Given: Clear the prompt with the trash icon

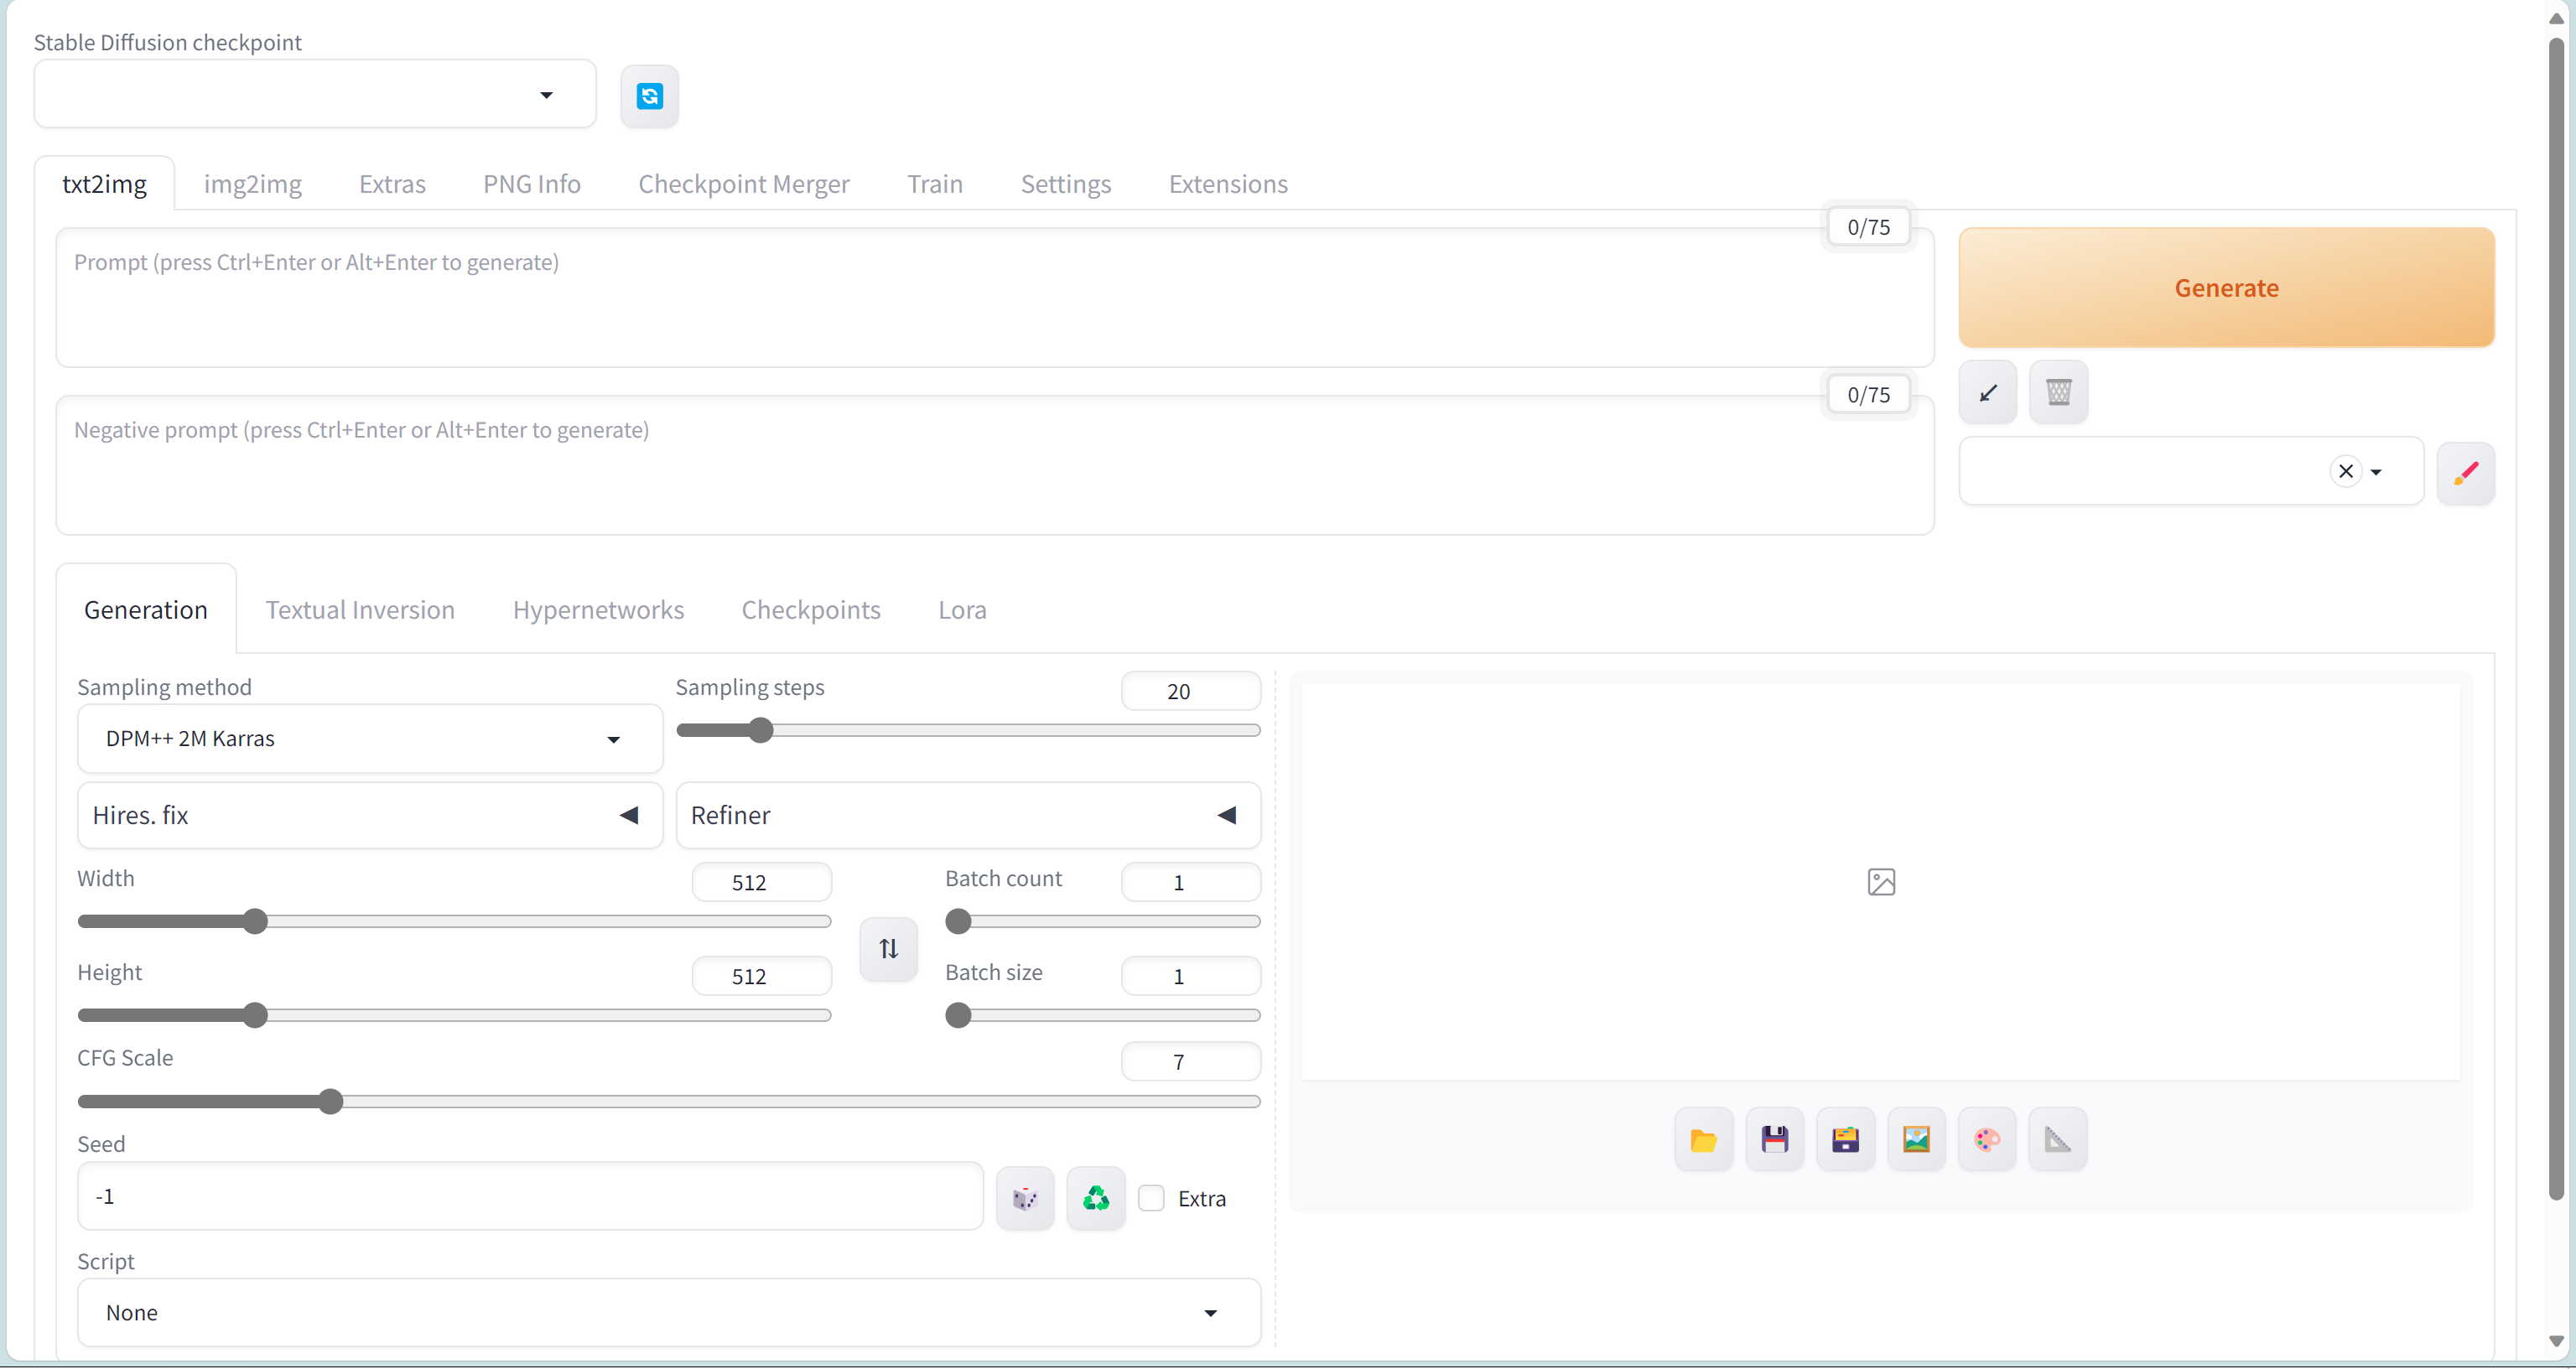Looking at the screenshot, I should 2058,392.
